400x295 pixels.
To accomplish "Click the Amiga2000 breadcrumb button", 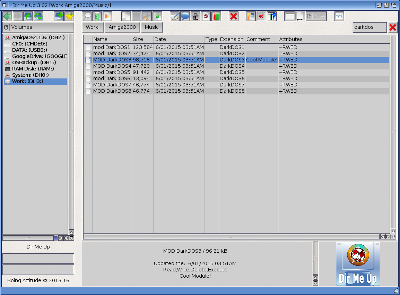I will click(x=122, y=27).
